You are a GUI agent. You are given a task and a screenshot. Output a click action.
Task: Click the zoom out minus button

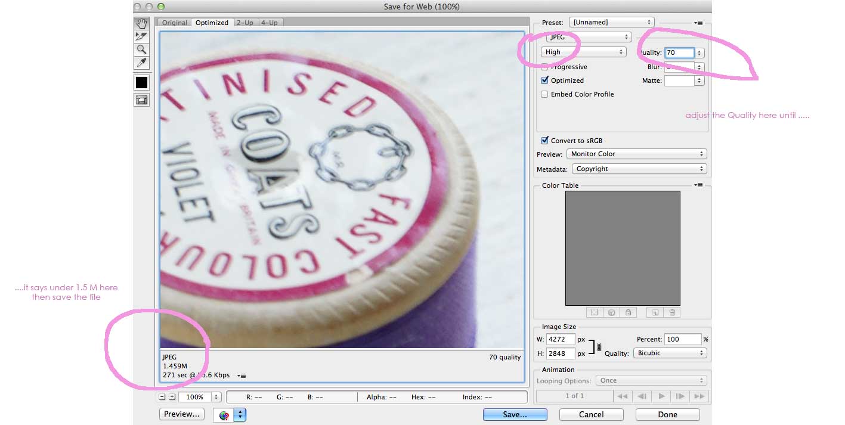162,396
